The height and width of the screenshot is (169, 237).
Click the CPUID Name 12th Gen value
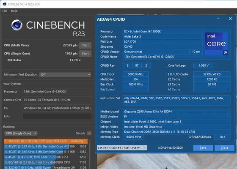pos(163,57)
